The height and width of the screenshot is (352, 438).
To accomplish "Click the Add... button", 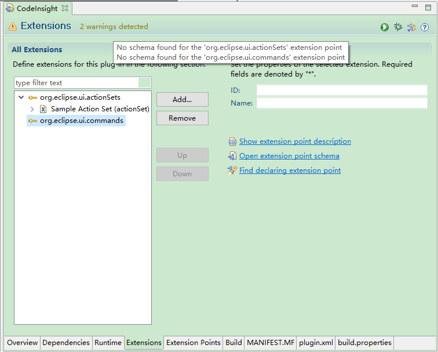I will tap(183, 100).
